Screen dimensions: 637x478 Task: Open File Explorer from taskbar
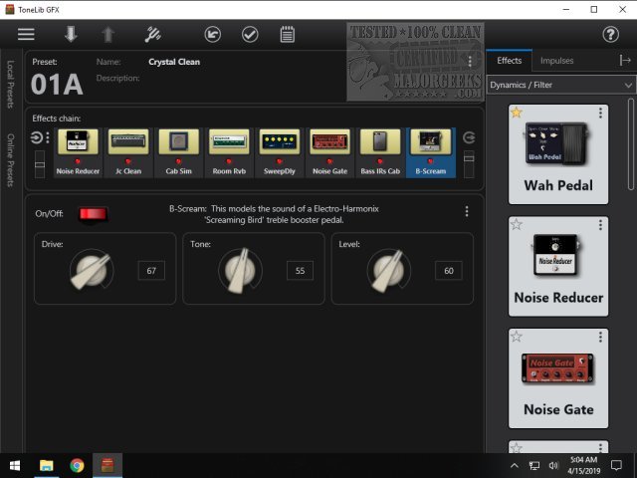tap(47, 465)
